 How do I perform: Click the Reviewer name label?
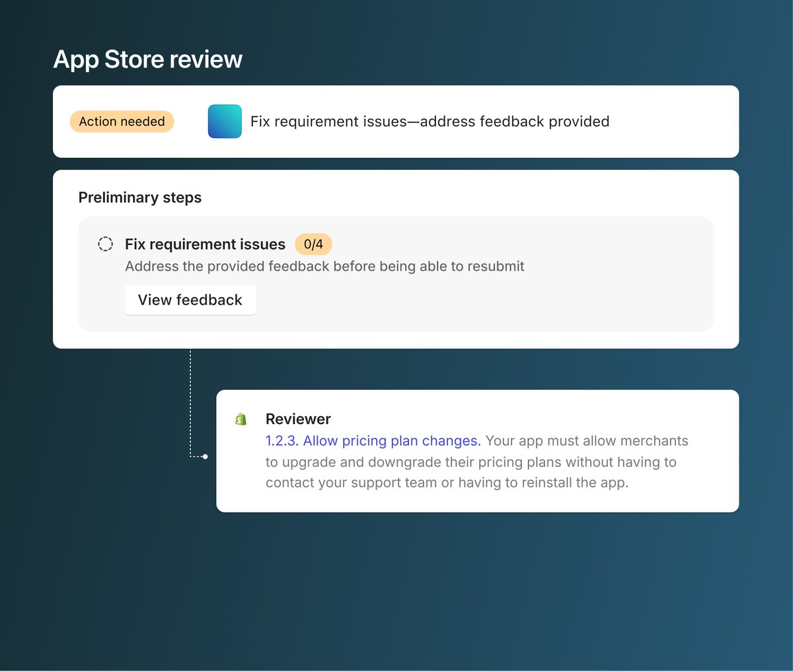coord(298,419)
